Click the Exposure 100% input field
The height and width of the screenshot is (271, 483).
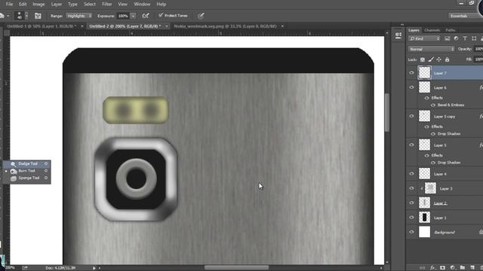click(123, 16)
